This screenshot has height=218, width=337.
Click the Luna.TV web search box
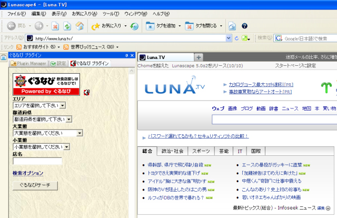tap(274, 120)
